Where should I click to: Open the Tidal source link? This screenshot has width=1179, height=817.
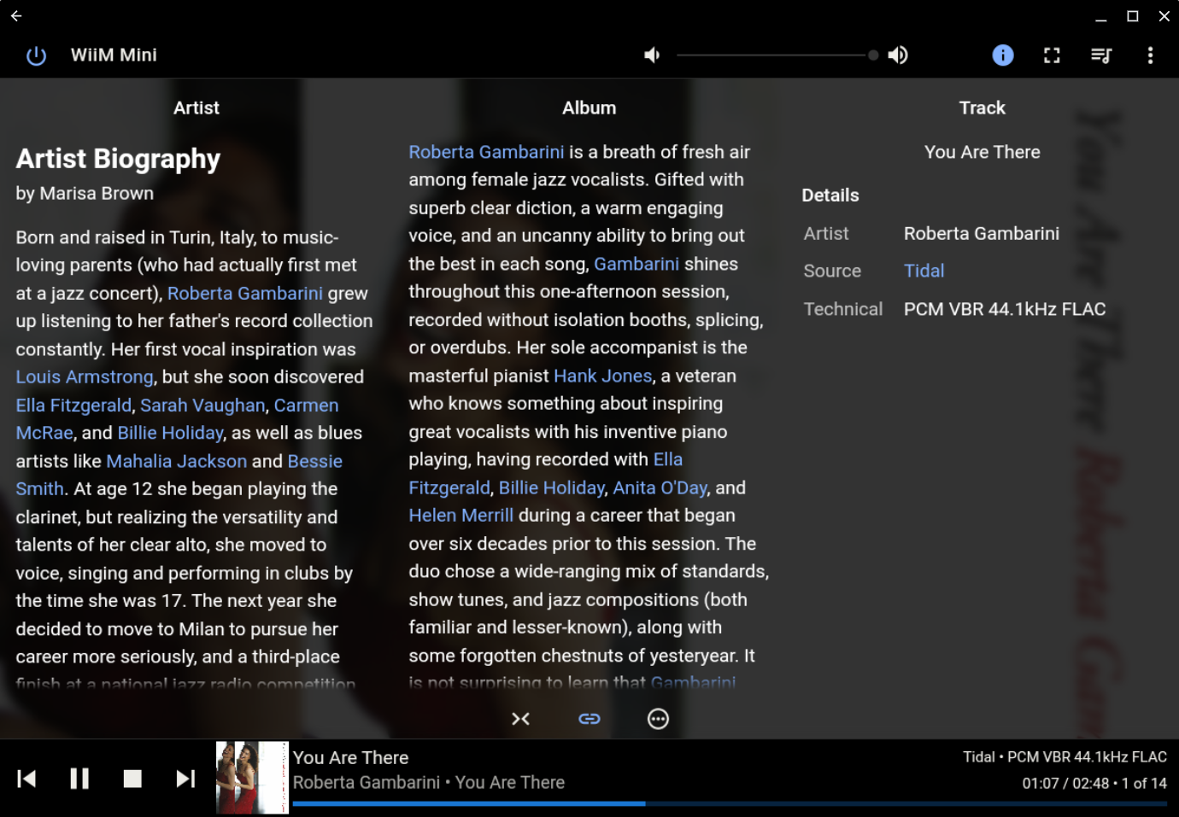(924, 271)
